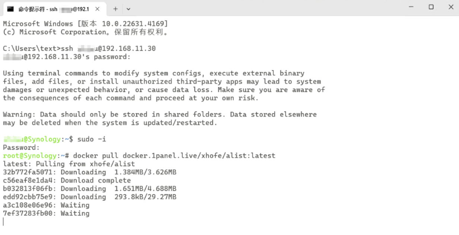This screenshot has width=459, height=235.
Task: Click the docker pull command text
Action: pos(174,156)
